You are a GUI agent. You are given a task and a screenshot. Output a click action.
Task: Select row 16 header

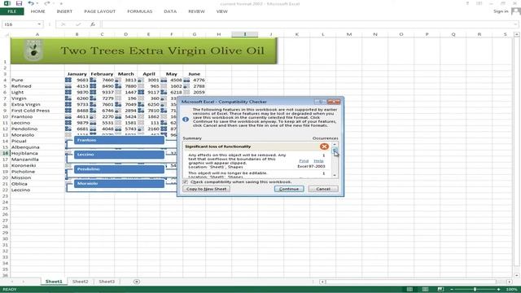(x=5, y=153)
